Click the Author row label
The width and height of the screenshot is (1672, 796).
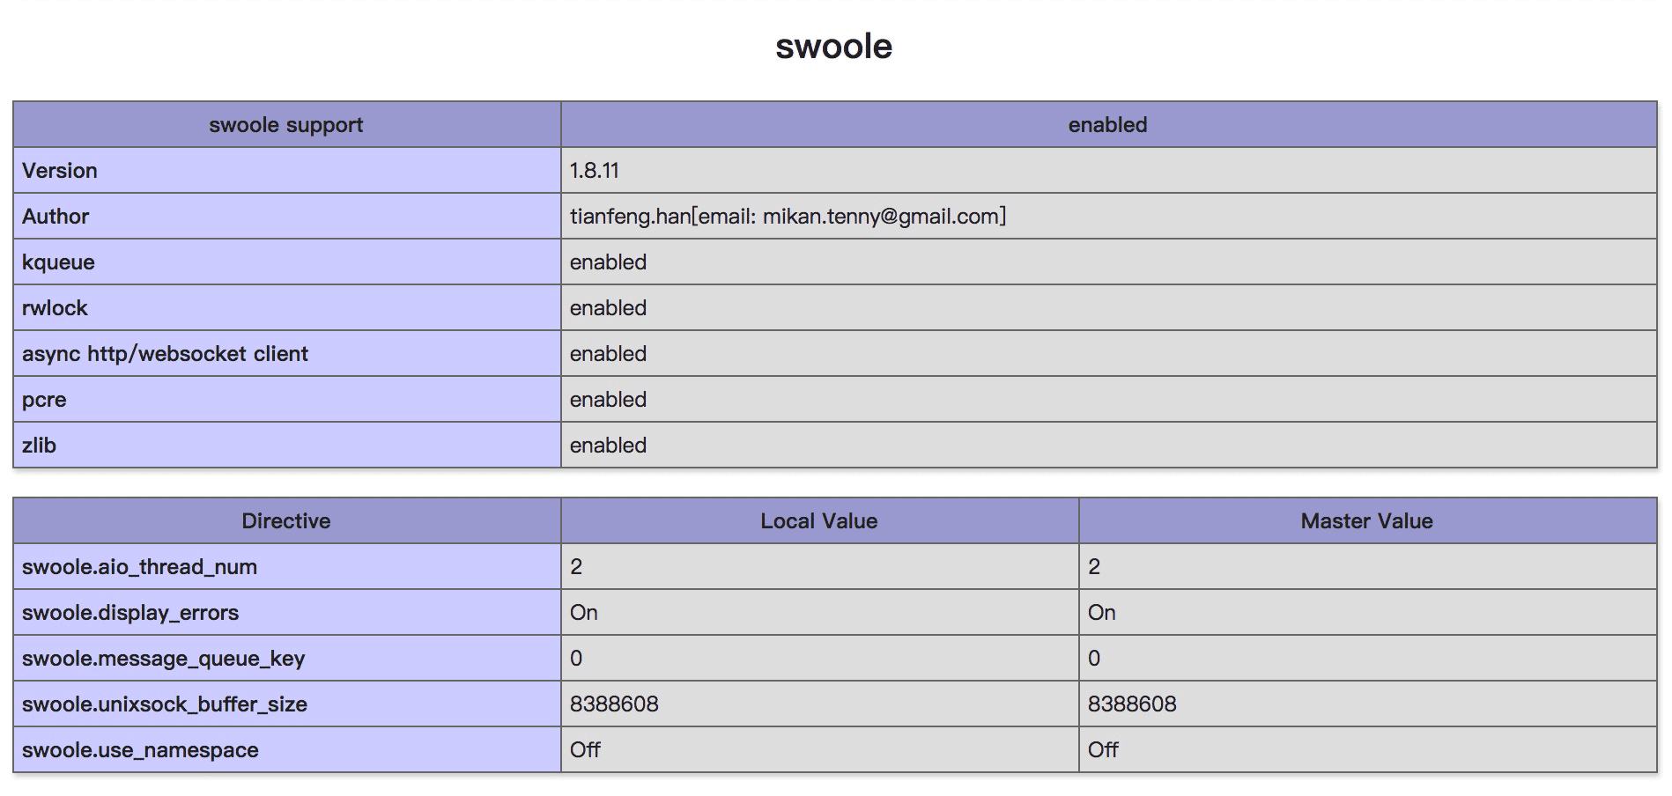point(55,217)
